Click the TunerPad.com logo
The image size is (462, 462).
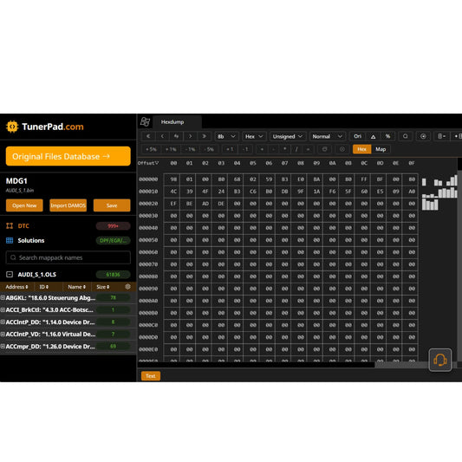(45, 127)
